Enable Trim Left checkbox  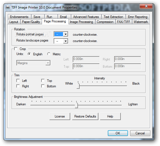click(x=18, y=80)
